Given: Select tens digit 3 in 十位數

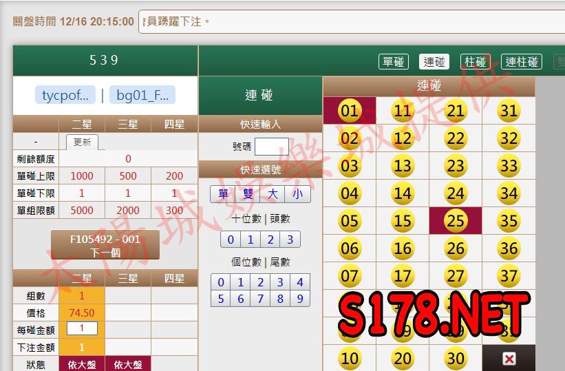Looking at the screenshot, I should (x=290, y=240).
